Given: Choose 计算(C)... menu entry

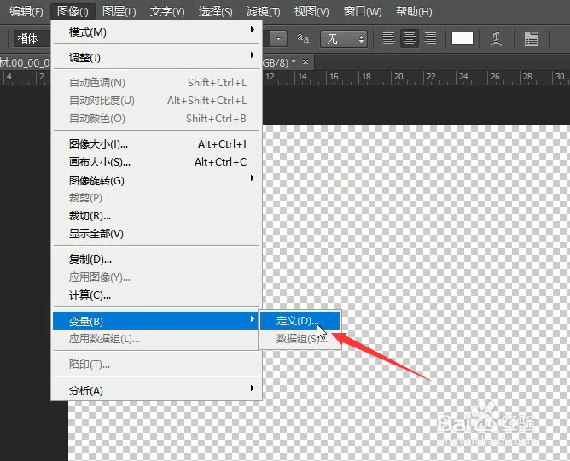Looking at the screenshot, I should click(x=156, y=295).
